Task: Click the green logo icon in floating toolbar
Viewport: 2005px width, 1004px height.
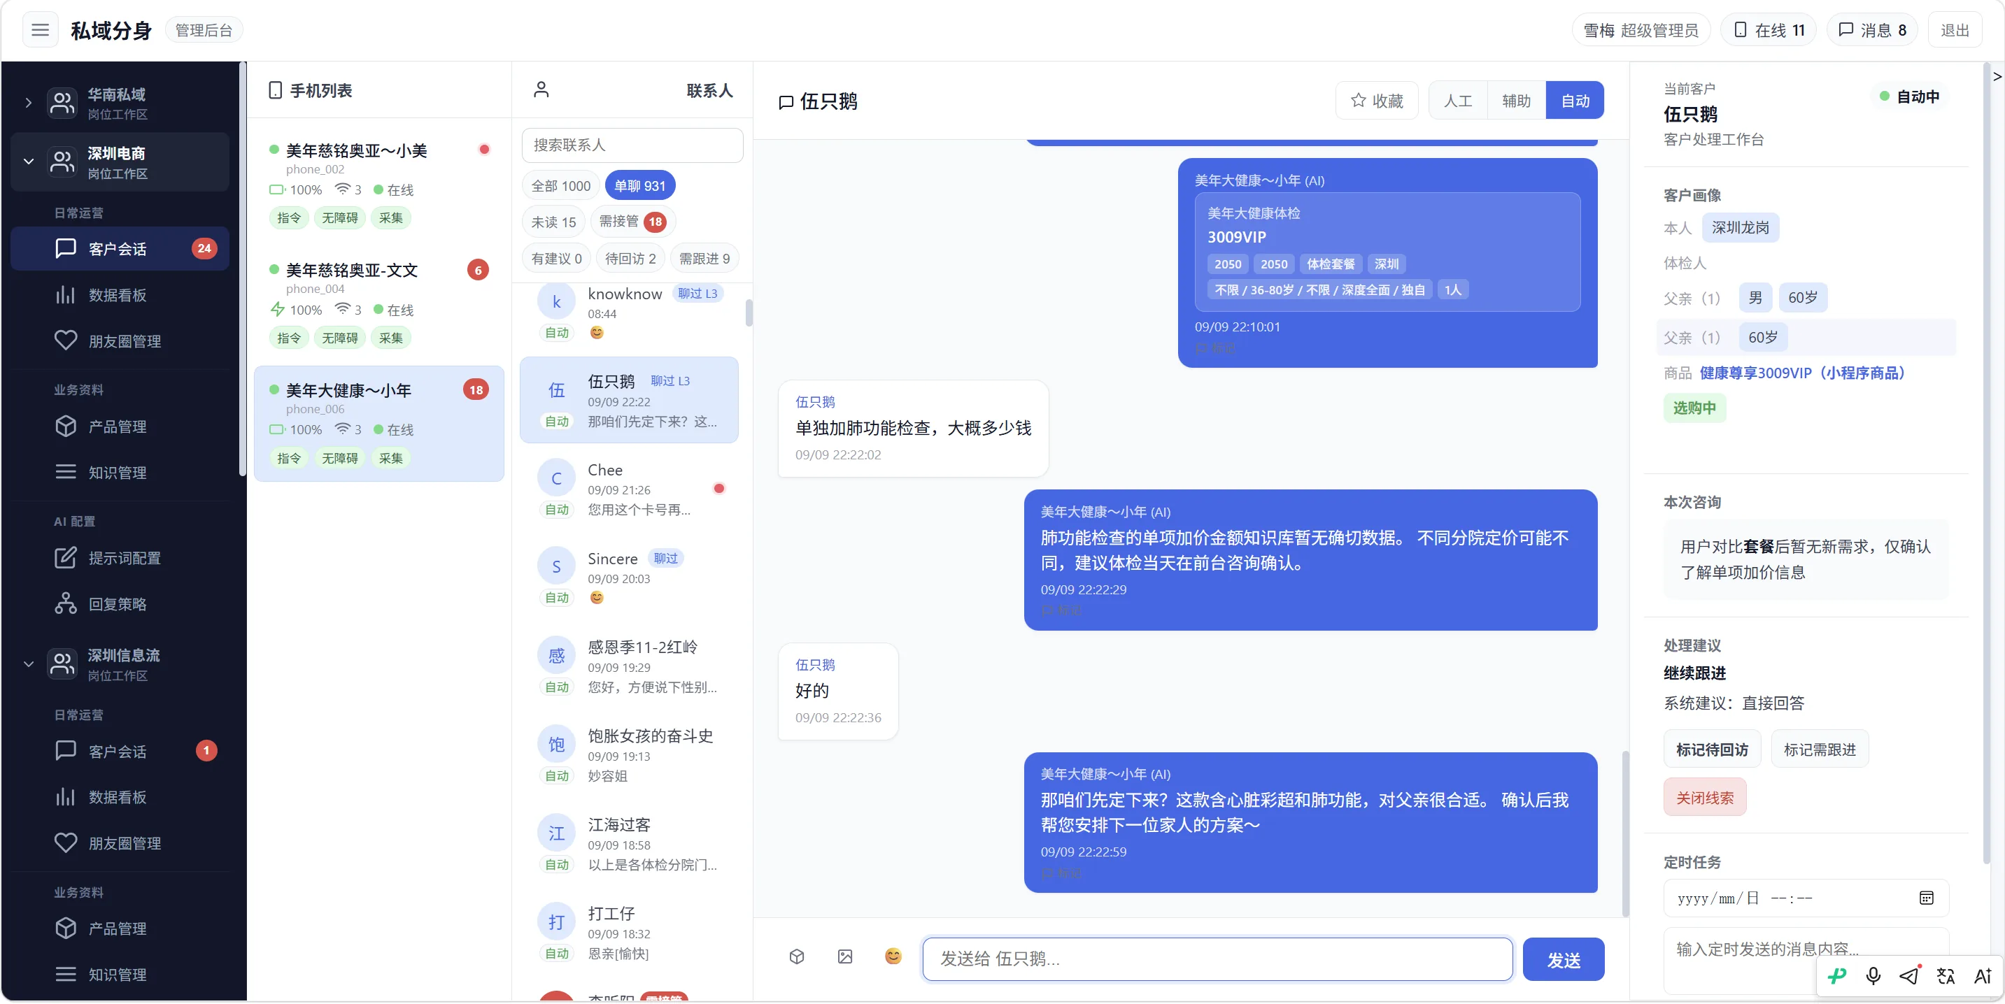Action: coord(1837,975)
